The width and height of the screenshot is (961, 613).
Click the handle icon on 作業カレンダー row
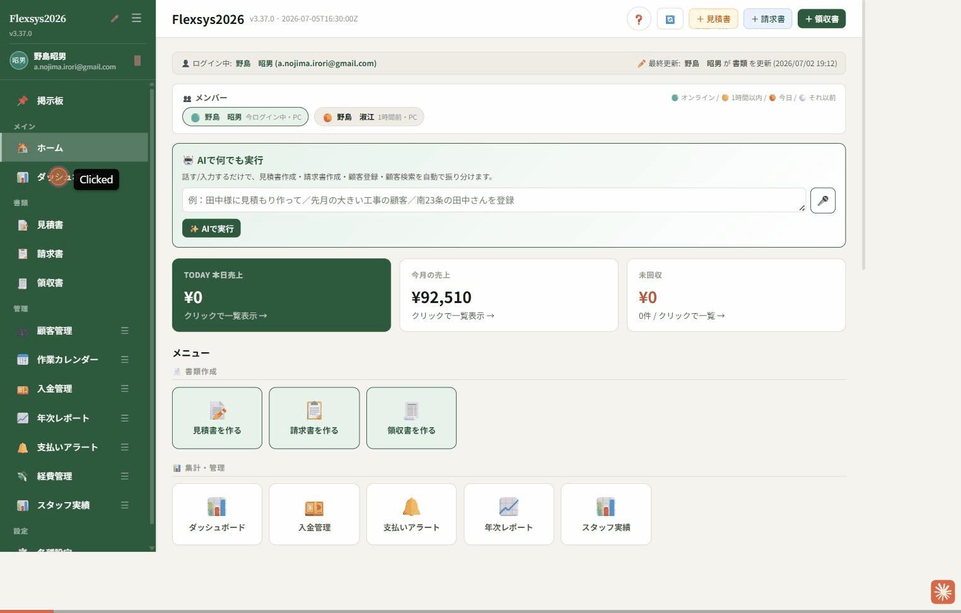[125, 360]
